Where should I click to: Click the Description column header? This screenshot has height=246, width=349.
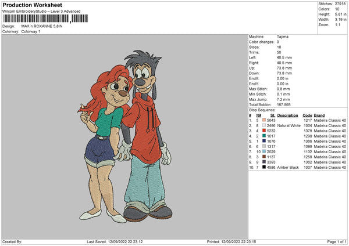pyautogui.click(x=287, y=115)
